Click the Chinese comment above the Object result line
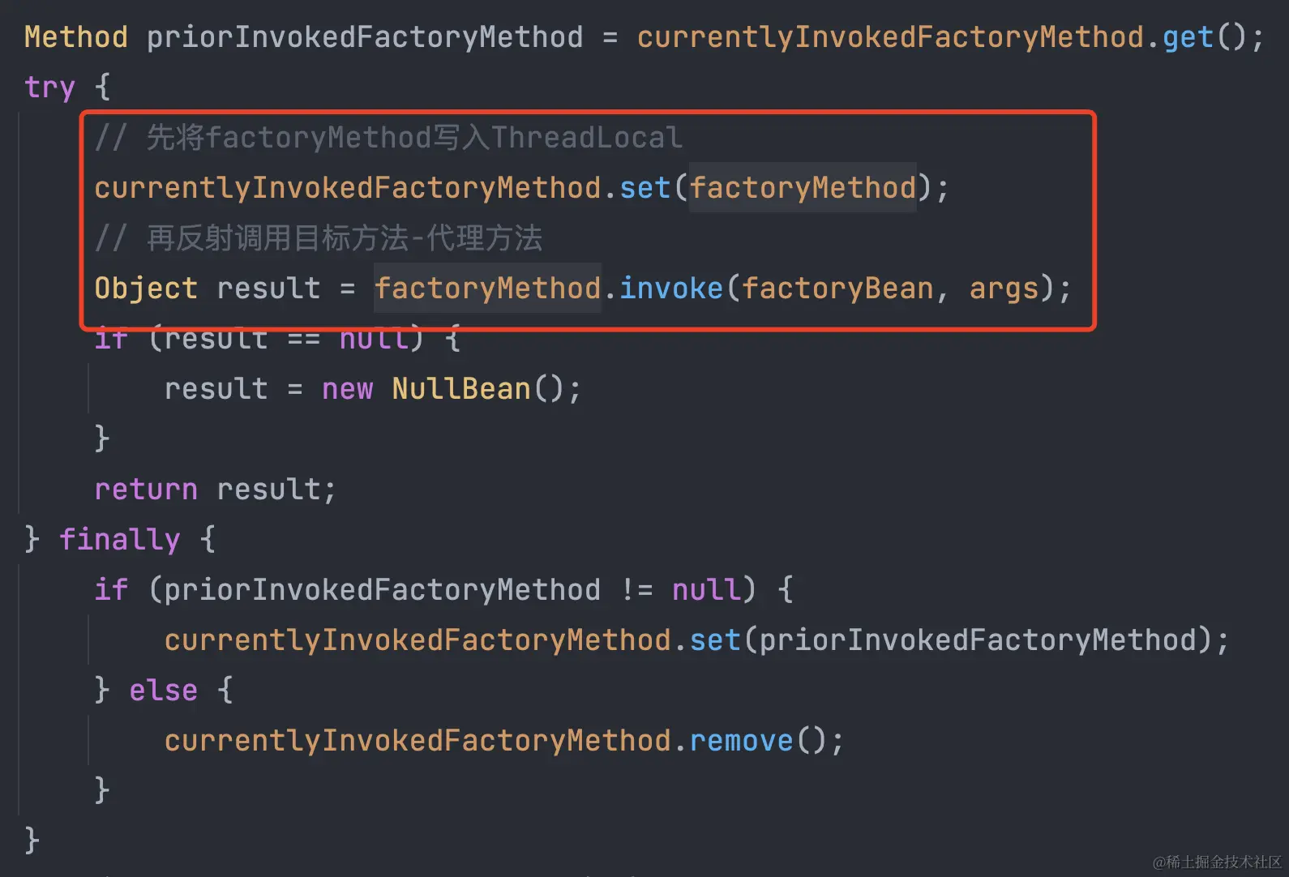1289x877 pixels. (x=319, y=238)
